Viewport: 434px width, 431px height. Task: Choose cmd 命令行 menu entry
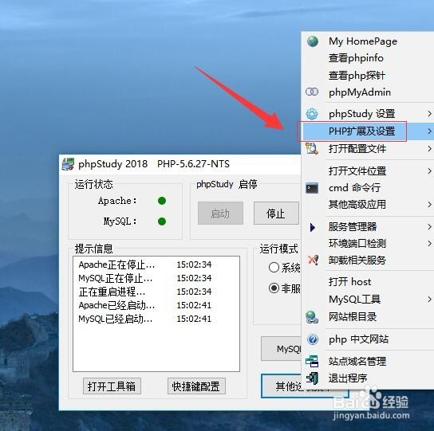click(368, 188)
